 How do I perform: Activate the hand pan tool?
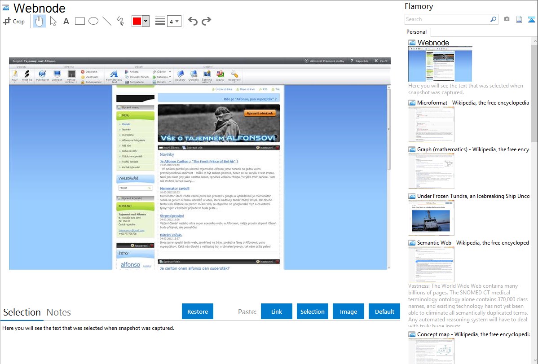40,21
